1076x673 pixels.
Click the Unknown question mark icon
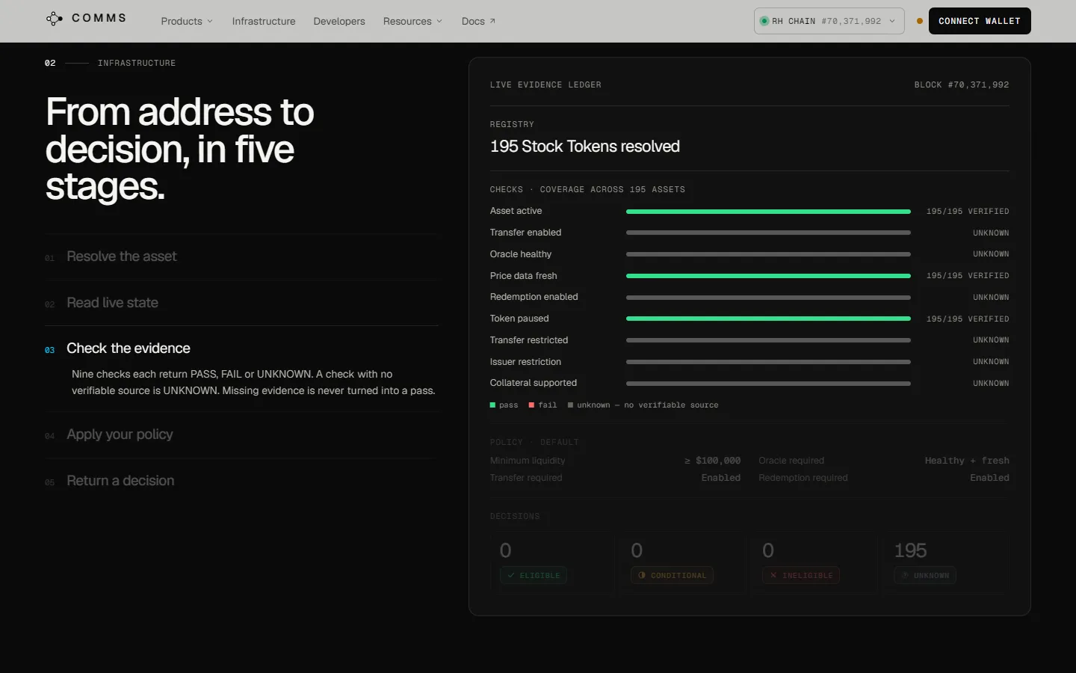[x=905, y=575]
